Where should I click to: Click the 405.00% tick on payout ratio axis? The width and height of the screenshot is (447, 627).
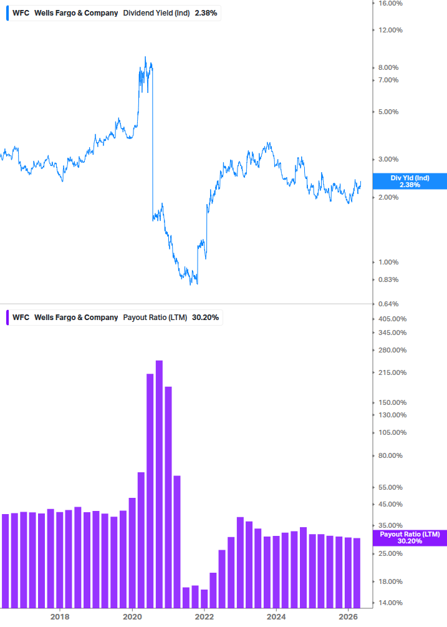[x=392, y=319]
